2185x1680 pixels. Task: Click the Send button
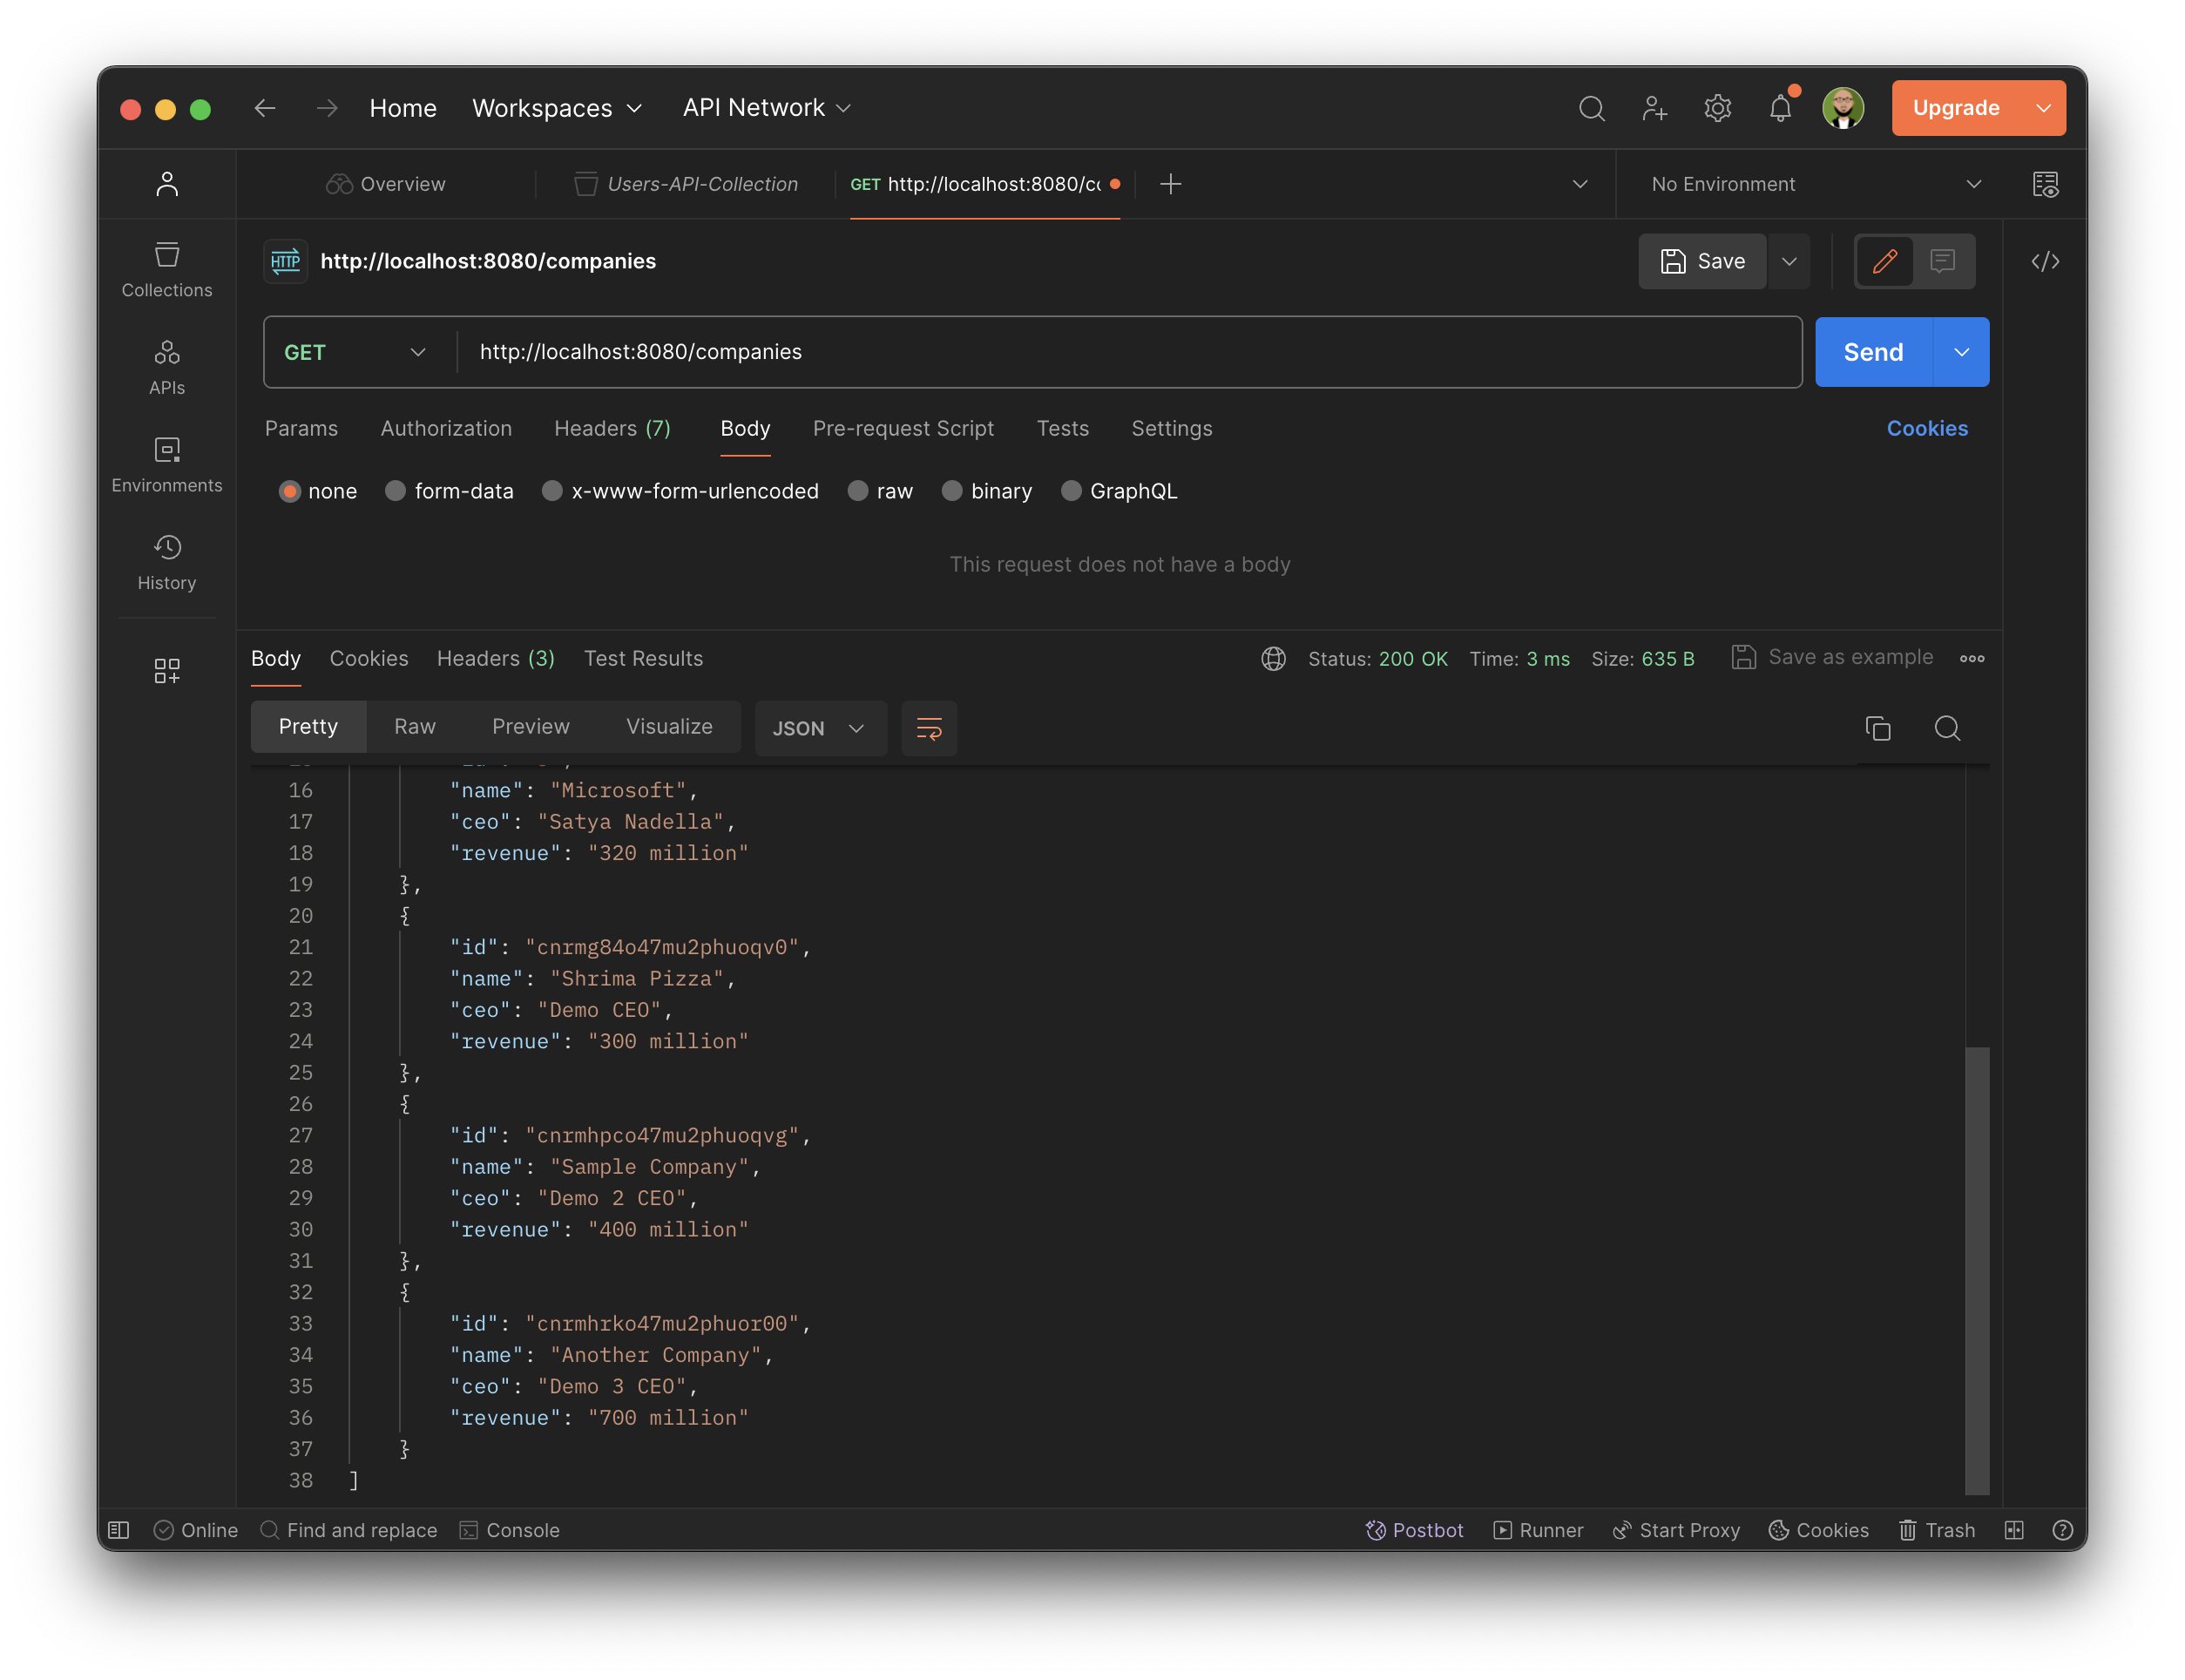1873,352
